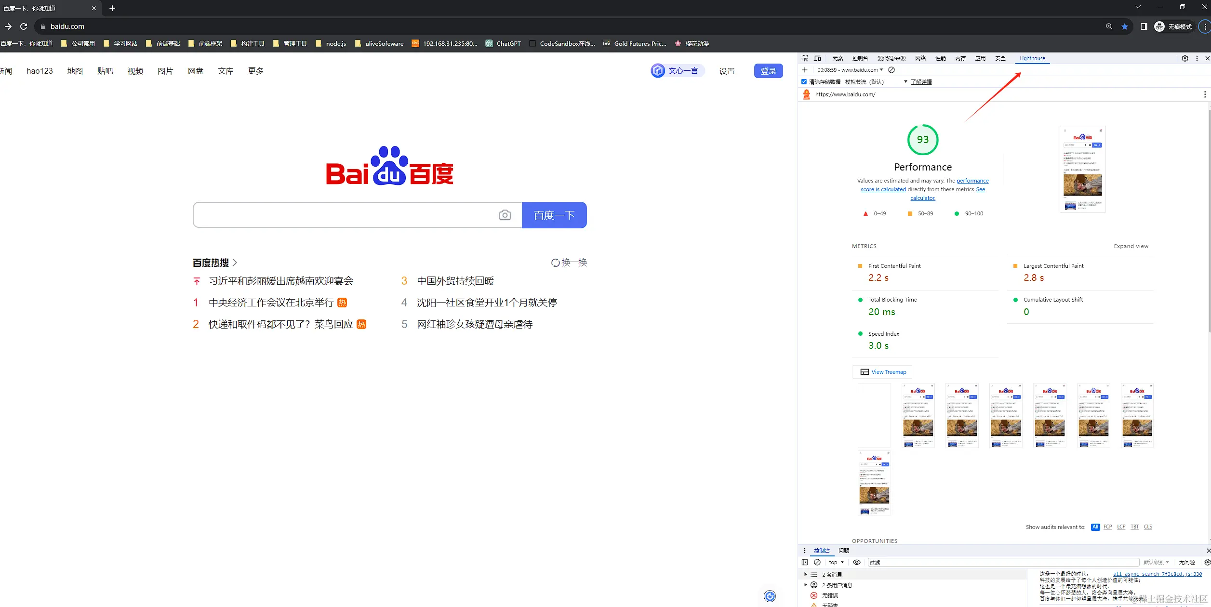Click the 百度一下 search button
The height and width of the screenshot is (607, 1211).
554,215
